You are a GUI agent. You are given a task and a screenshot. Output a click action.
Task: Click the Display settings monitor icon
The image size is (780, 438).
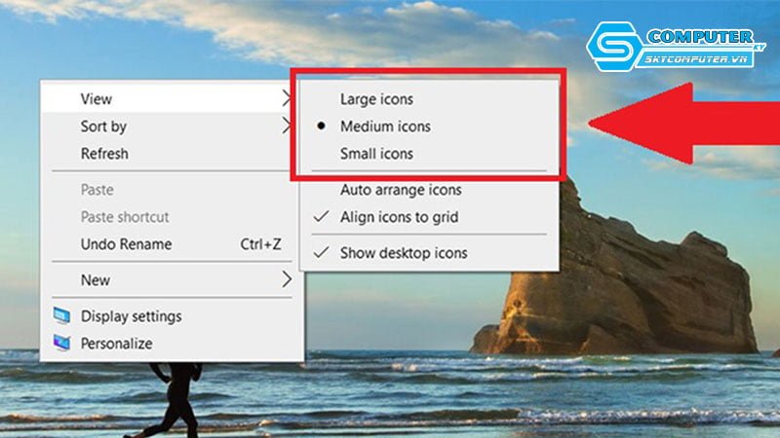61,315
